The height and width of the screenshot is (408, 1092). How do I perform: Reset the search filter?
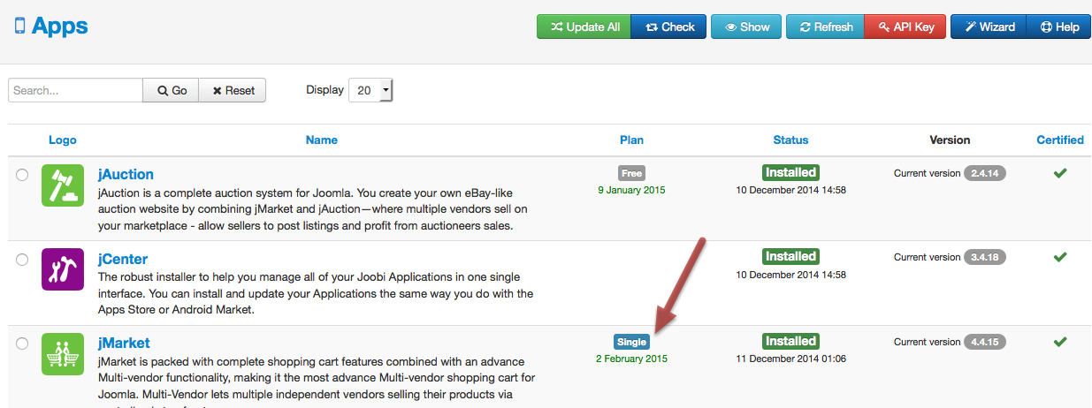pos(233,90)
